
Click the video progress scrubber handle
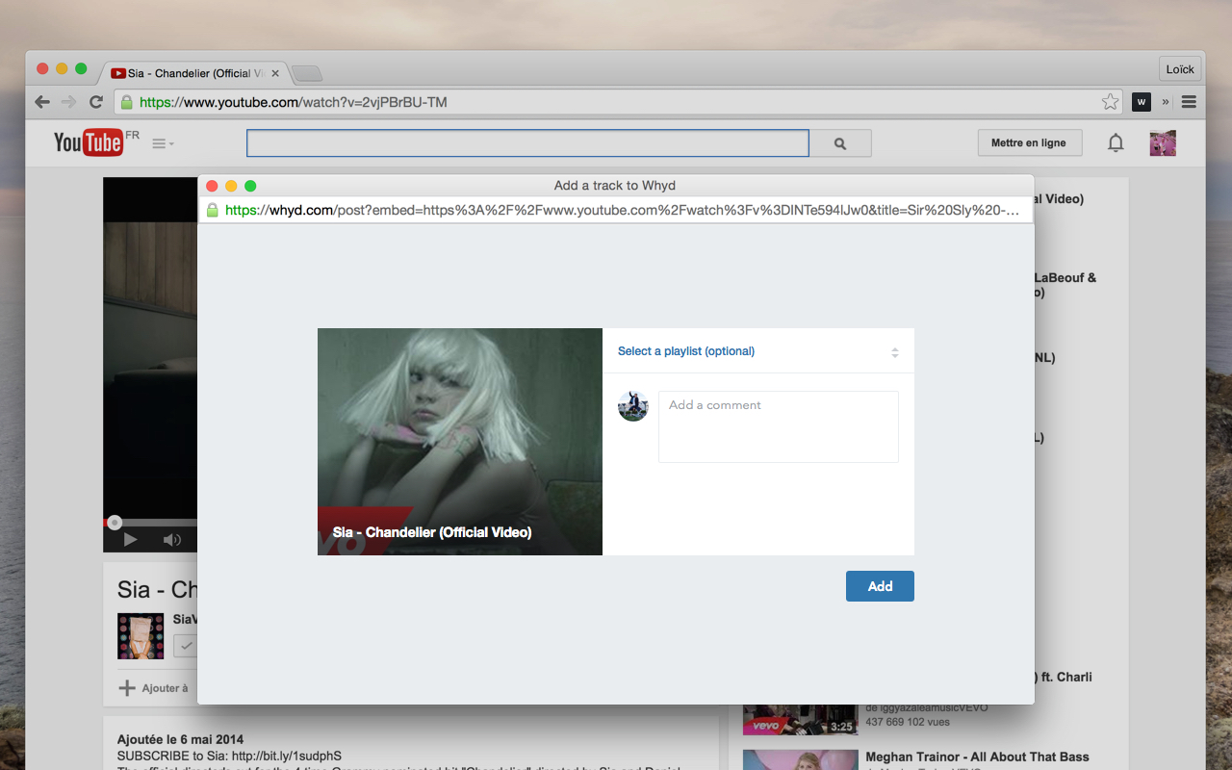tap(115, 523)
